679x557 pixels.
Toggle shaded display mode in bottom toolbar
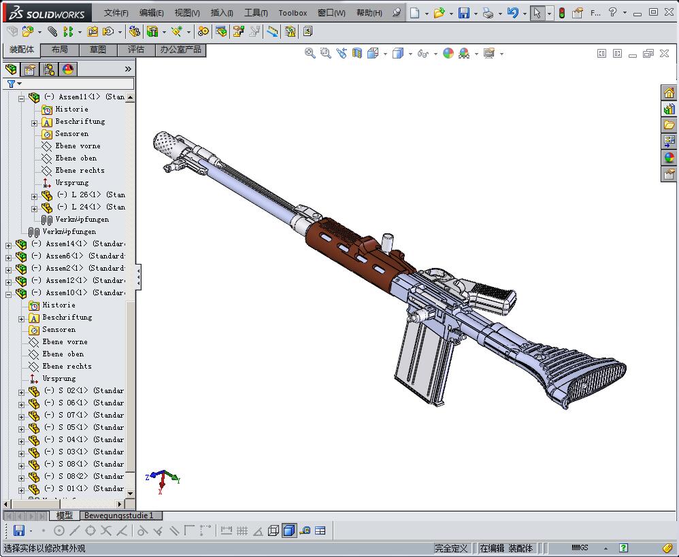tap(289, 530)
